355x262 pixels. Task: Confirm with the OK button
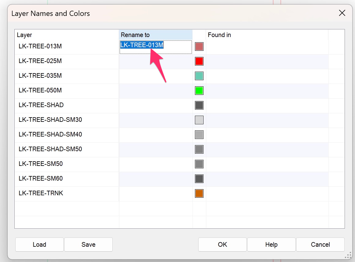222,245
